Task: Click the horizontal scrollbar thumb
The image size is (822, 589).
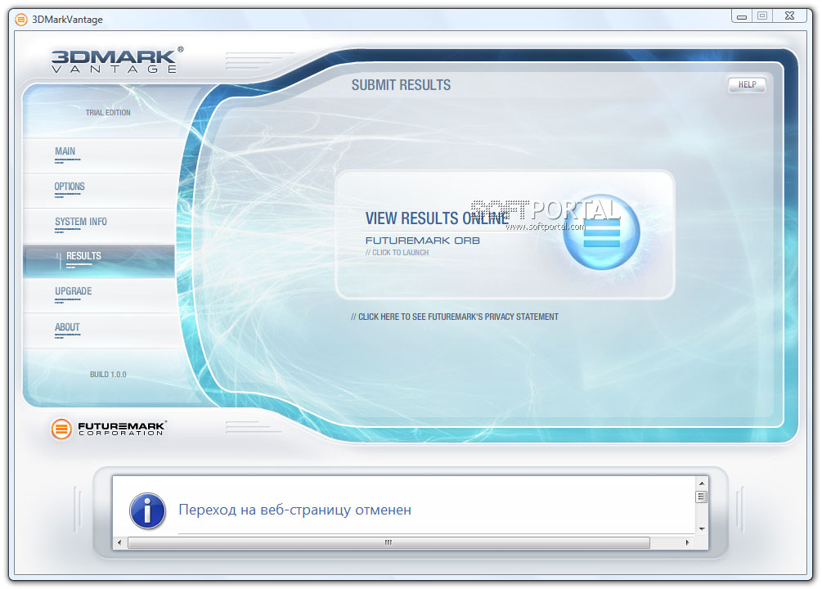Action: (389, 542)
